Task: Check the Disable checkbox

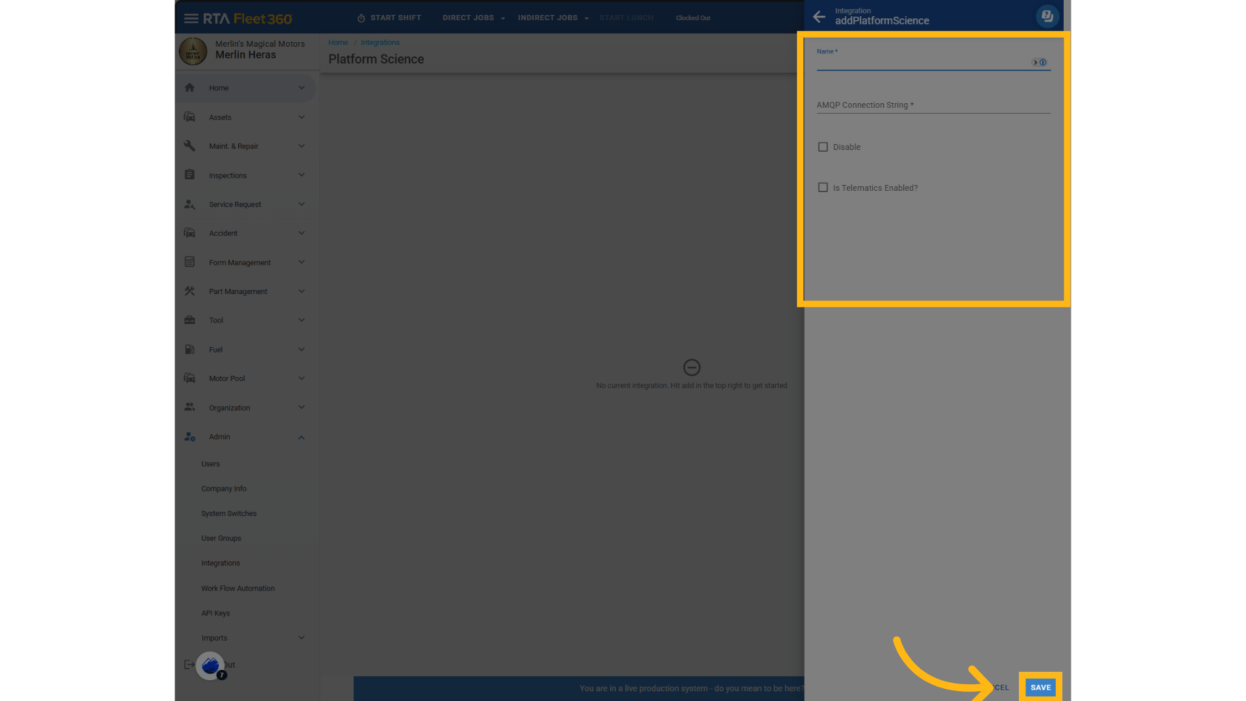Action: [x=823, y=147]
